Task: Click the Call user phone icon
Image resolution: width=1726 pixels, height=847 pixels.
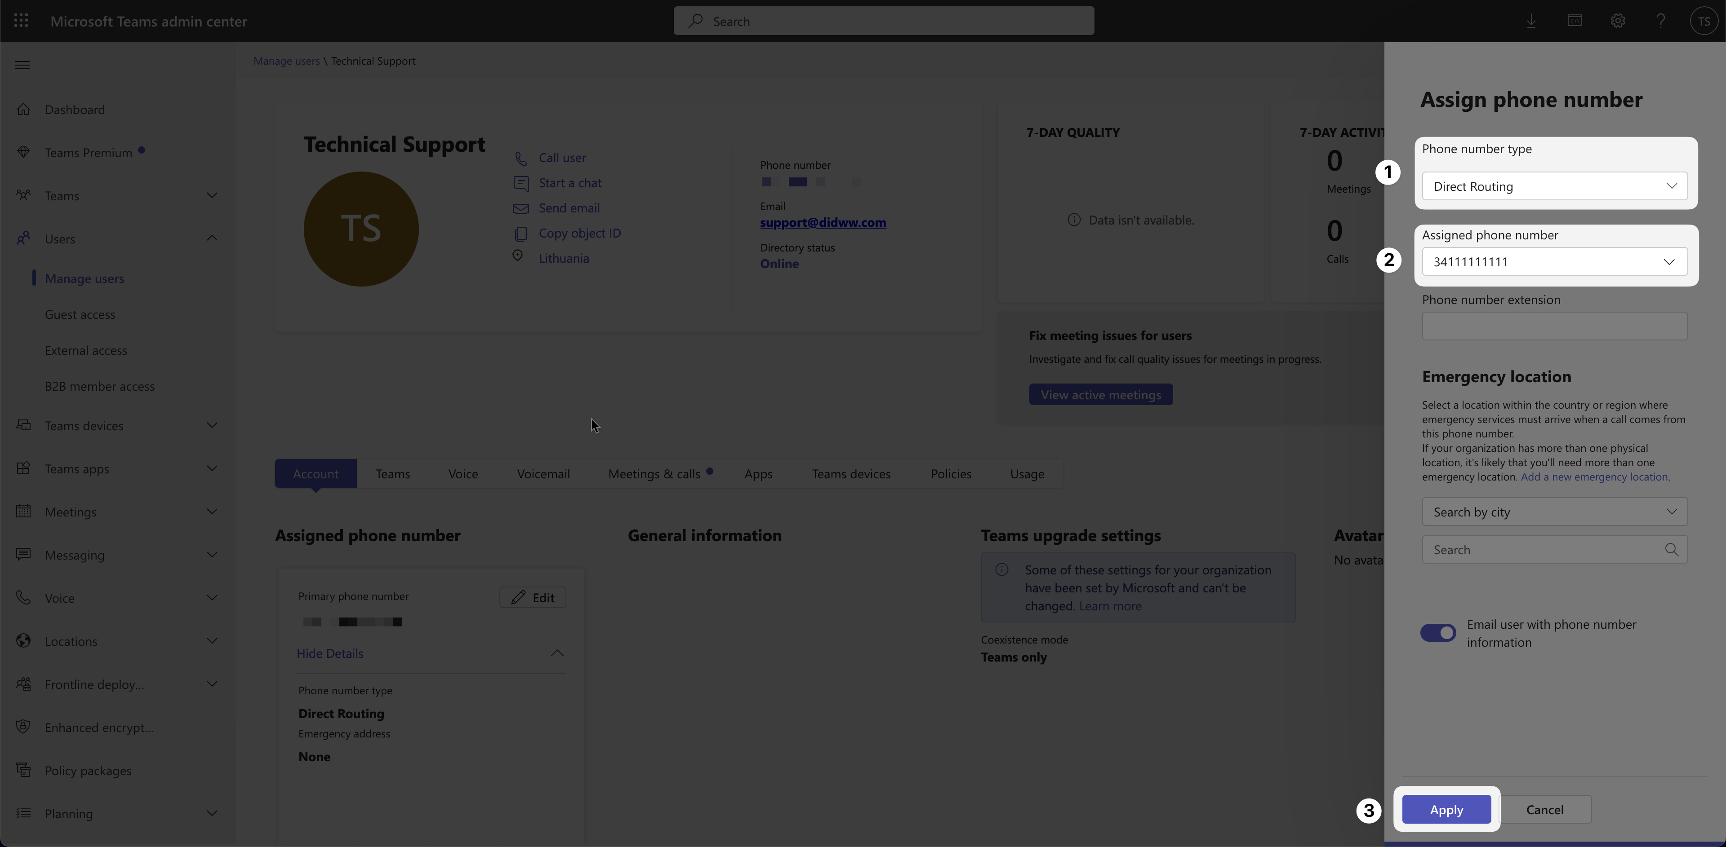Action: pyautogui.click(x=520, y=158)
